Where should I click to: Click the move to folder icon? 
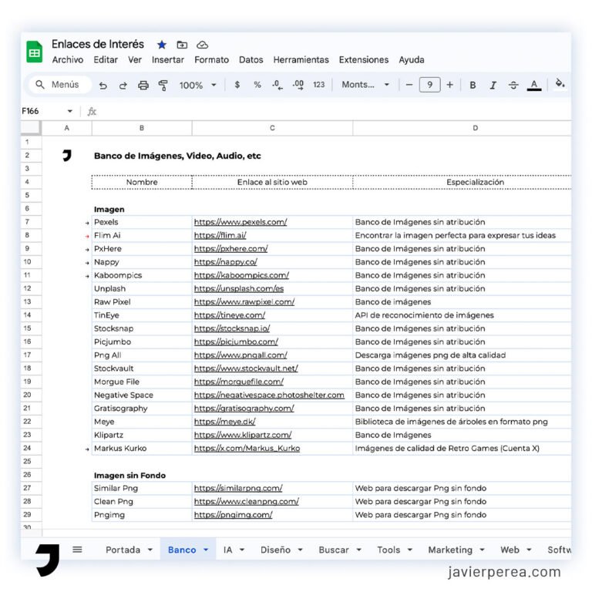click(182, 45)
